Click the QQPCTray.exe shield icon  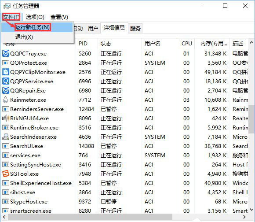point(6,54)
